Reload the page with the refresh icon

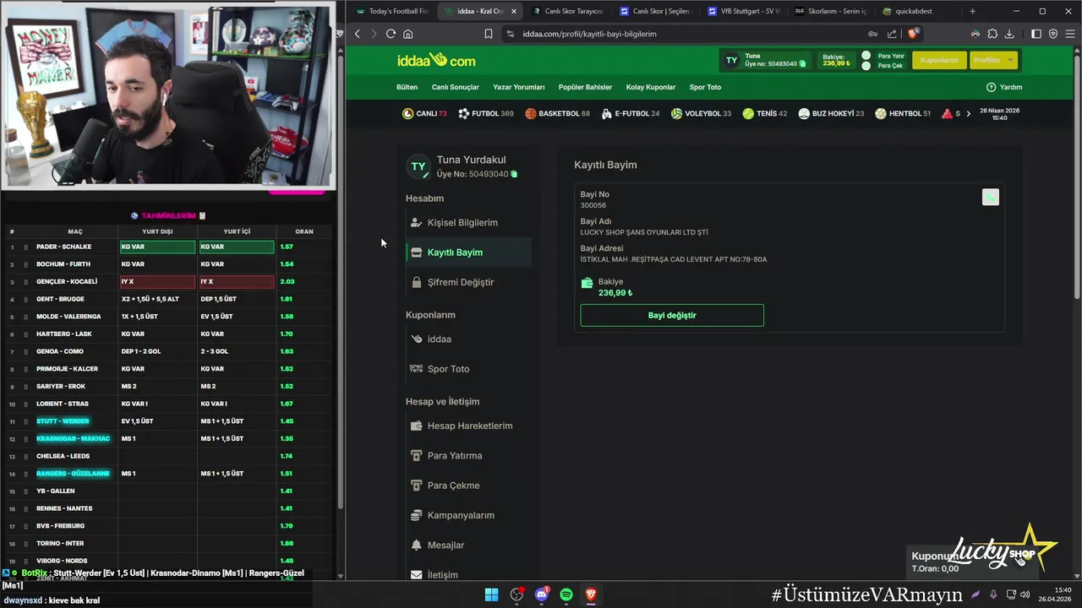pyautogui.click(x=391, y=34)
